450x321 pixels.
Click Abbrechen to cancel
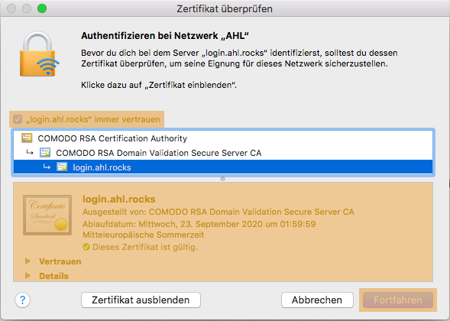pos(317,300)
